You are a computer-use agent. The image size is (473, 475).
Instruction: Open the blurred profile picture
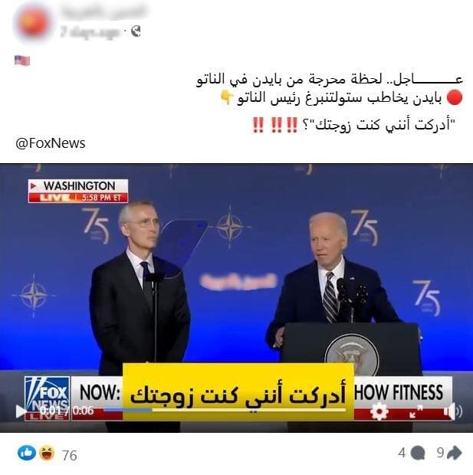tap(33, 23)
